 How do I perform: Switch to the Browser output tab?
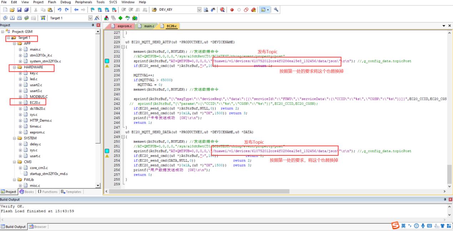(x=38, y=227)
